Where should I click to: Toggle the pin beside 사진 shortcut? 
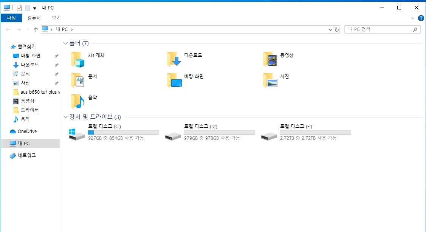[57, 83]
